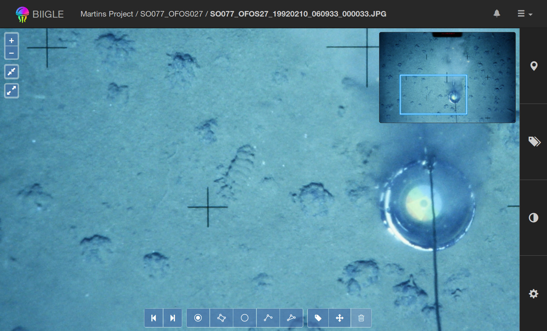
Task: Go to the next image
Action: [x=172, y=318]
